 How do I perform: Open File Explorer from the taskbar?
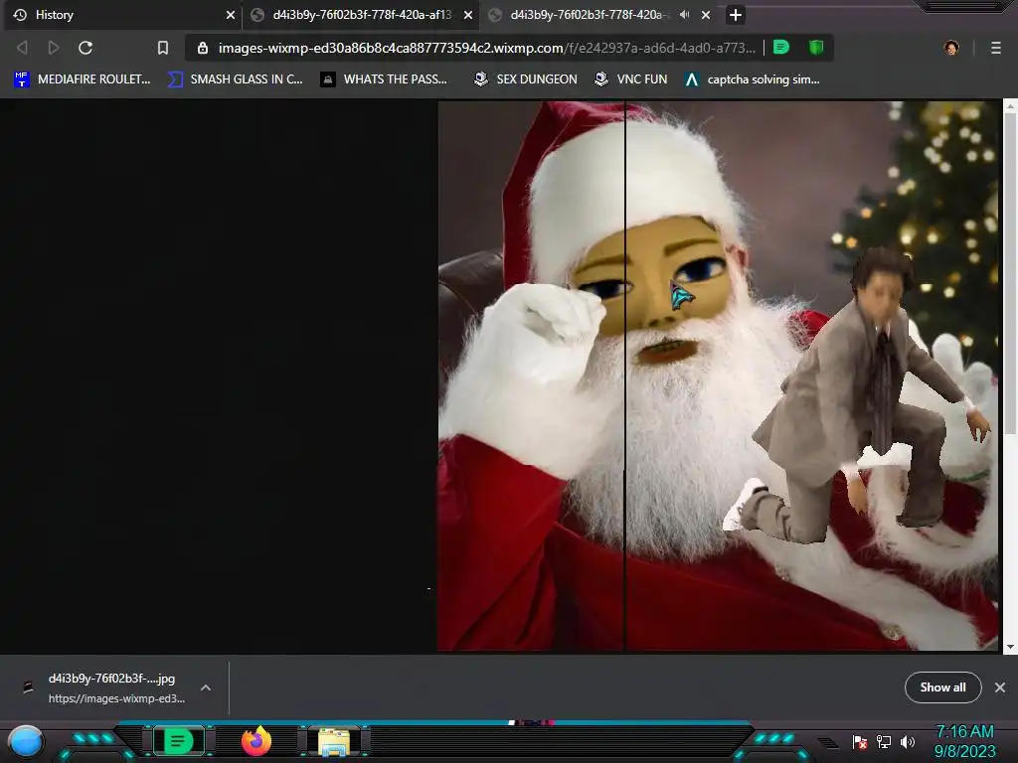(x=334, y=742)
